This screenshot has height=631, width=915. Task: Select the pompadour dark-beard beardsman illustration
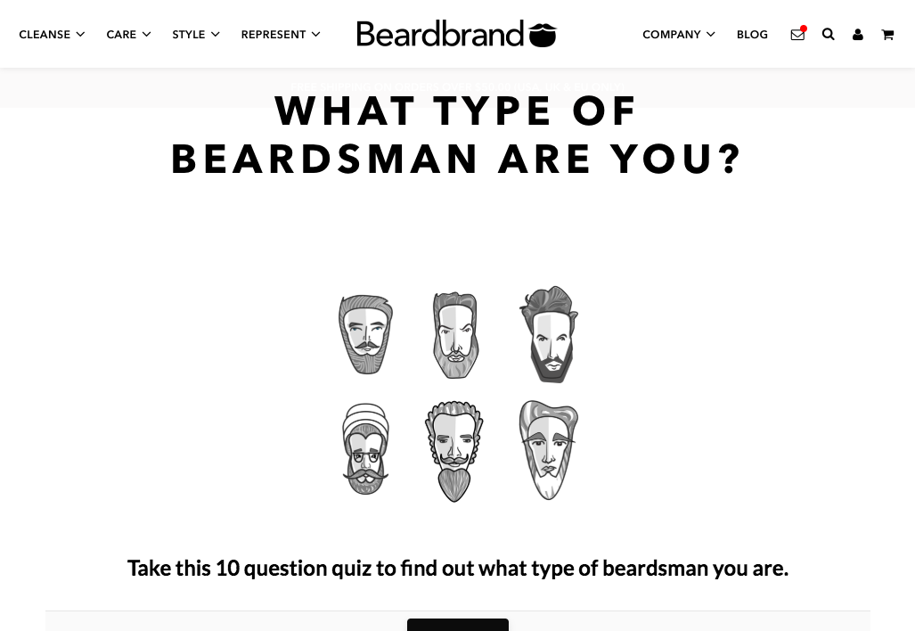[x=549, y=334]
